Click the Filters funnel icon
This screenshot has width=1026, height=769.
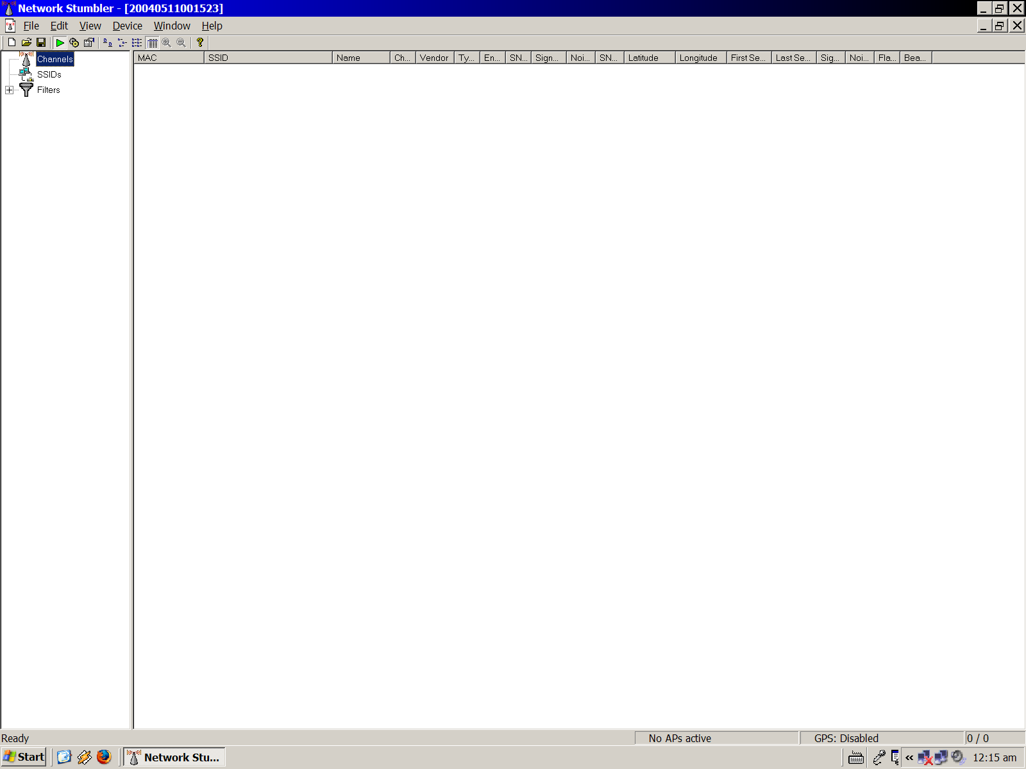(x=26, y=90)
